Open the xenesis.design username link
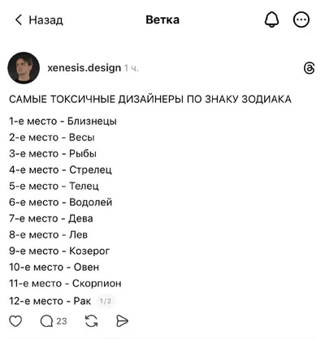 (84, 67)
